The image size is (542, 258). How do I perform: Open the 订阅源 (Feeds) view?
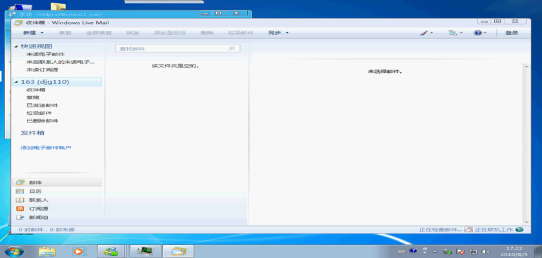[x=37, y=209]
